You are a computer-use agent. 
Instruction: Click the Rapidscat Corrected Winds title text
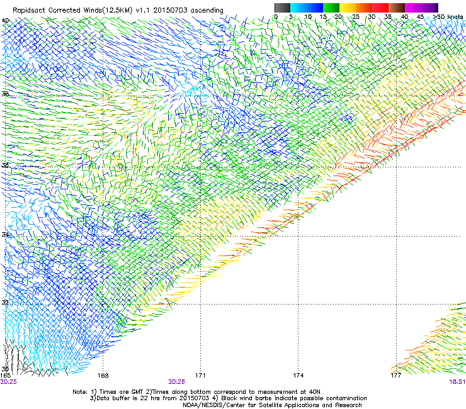click(x=118, y=10)
